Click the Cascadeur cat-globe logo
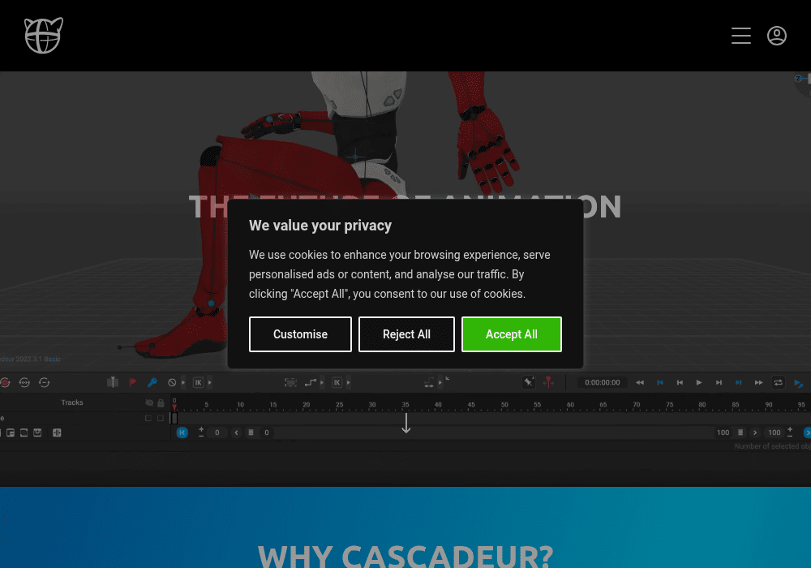Screen dimensions: 811x568 click(44, 35)
